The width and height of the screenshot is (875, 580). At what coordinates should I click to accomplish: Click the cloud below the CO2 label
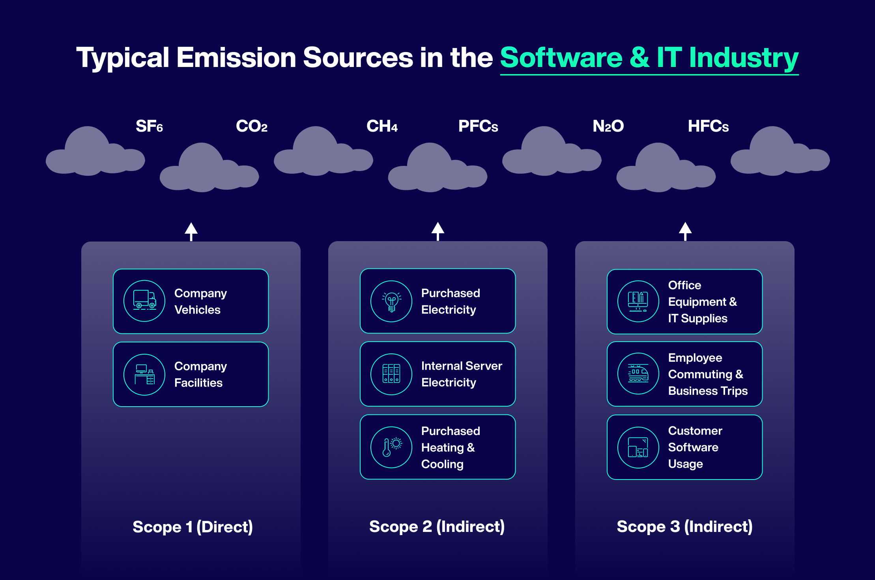[x=209, y=167]
